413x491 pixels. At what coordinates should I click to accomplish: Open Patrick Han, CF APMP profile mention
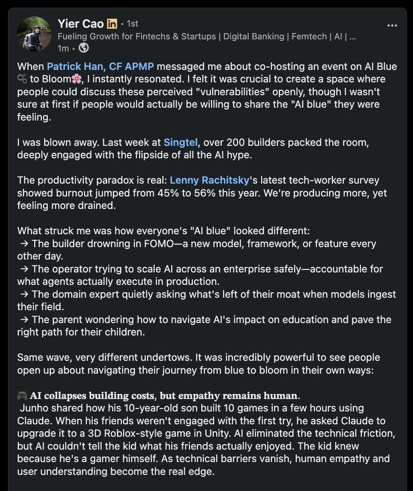coord(100,66)
